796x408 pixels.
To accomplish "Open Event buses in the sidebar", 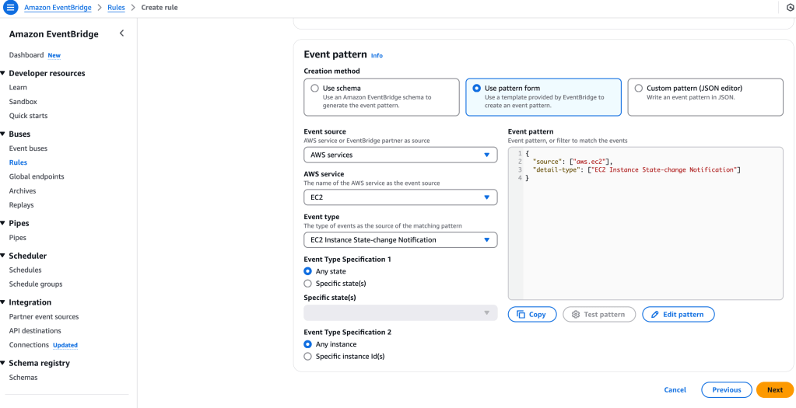I will [x=28, y=148].
